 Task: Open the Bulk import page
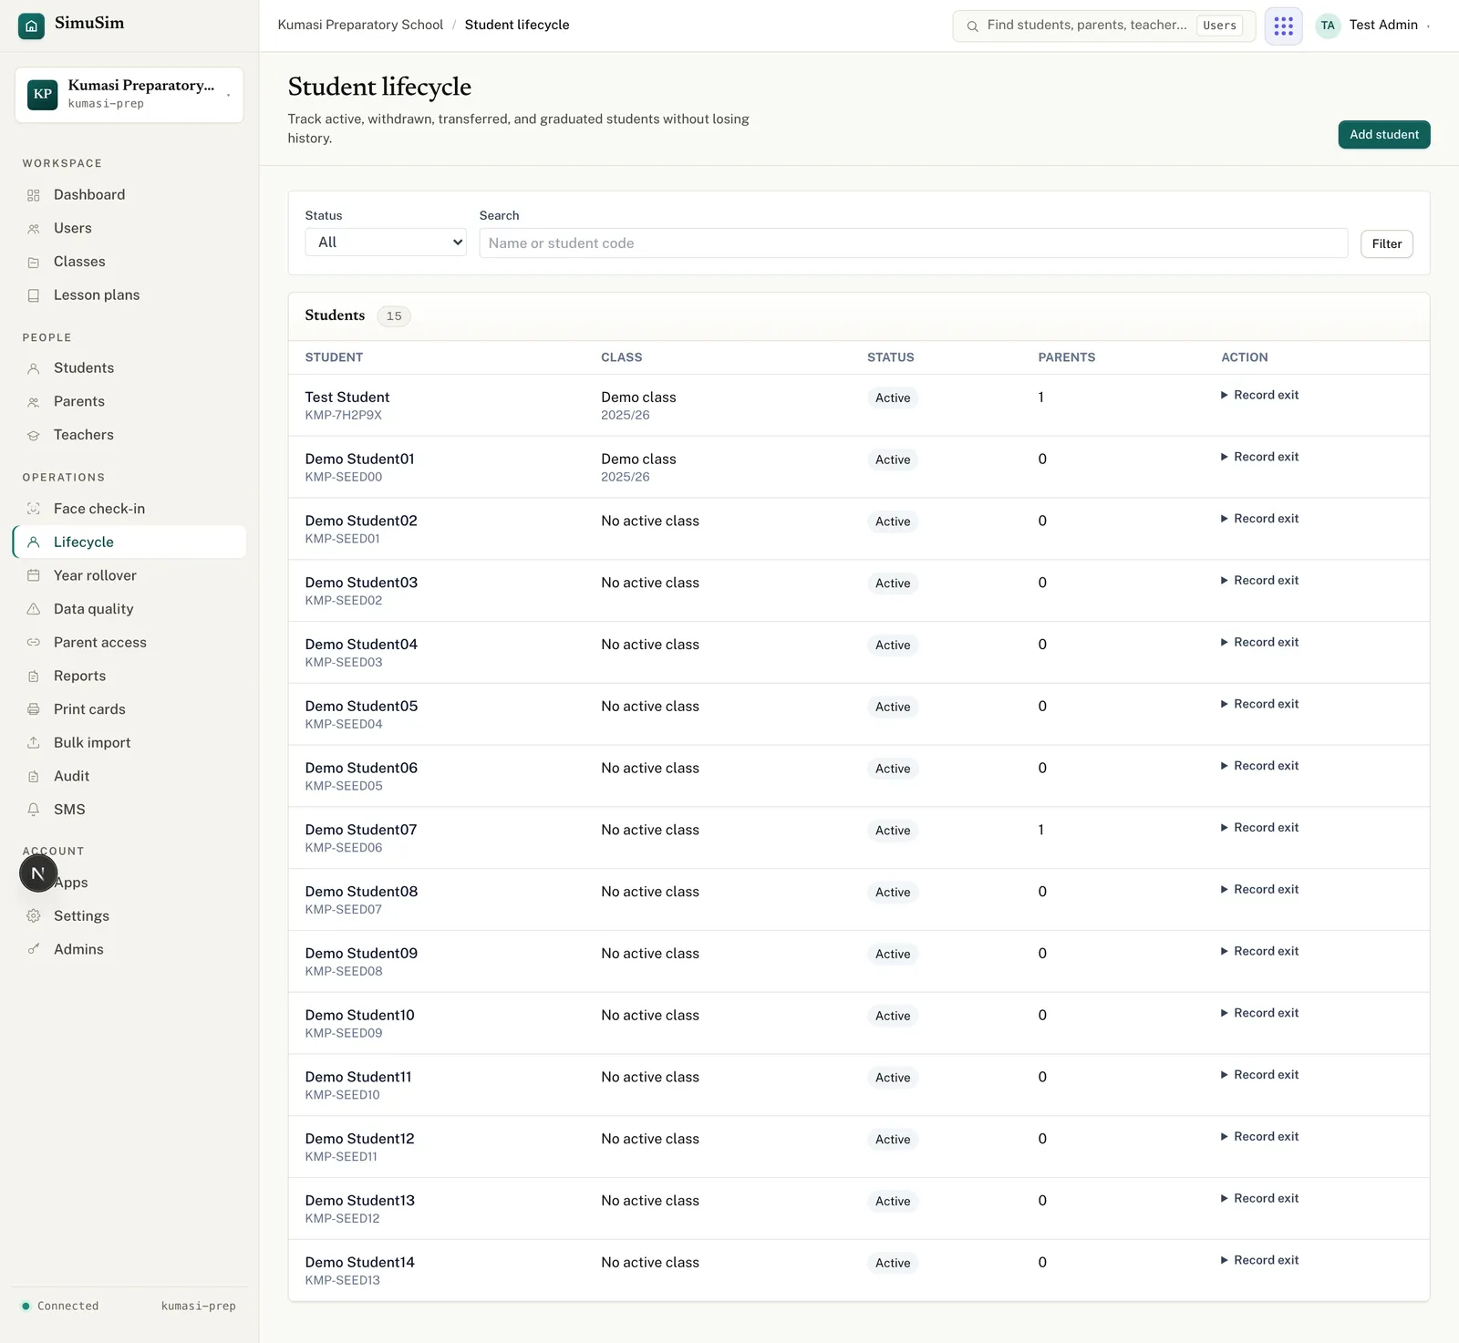coord(129,743)
